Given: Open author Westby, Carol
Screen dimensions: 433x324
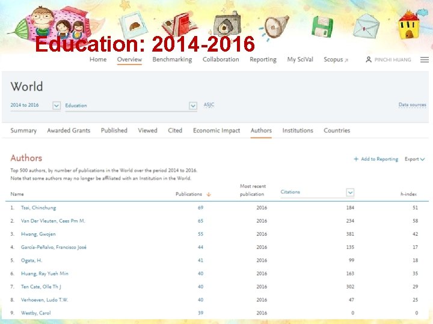Looking at the screenshot, I should (x=36, y=313).
